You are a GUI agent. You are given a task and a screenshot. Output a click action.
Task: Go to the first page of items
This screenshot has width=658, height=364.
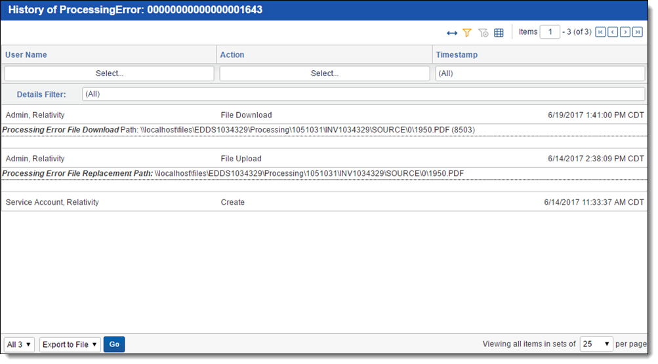pyautogui.click(x=600, y=32)
